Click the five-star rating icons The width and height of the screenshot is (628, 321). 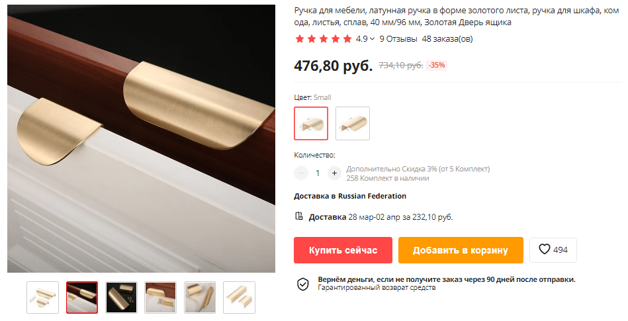[323, 39]
